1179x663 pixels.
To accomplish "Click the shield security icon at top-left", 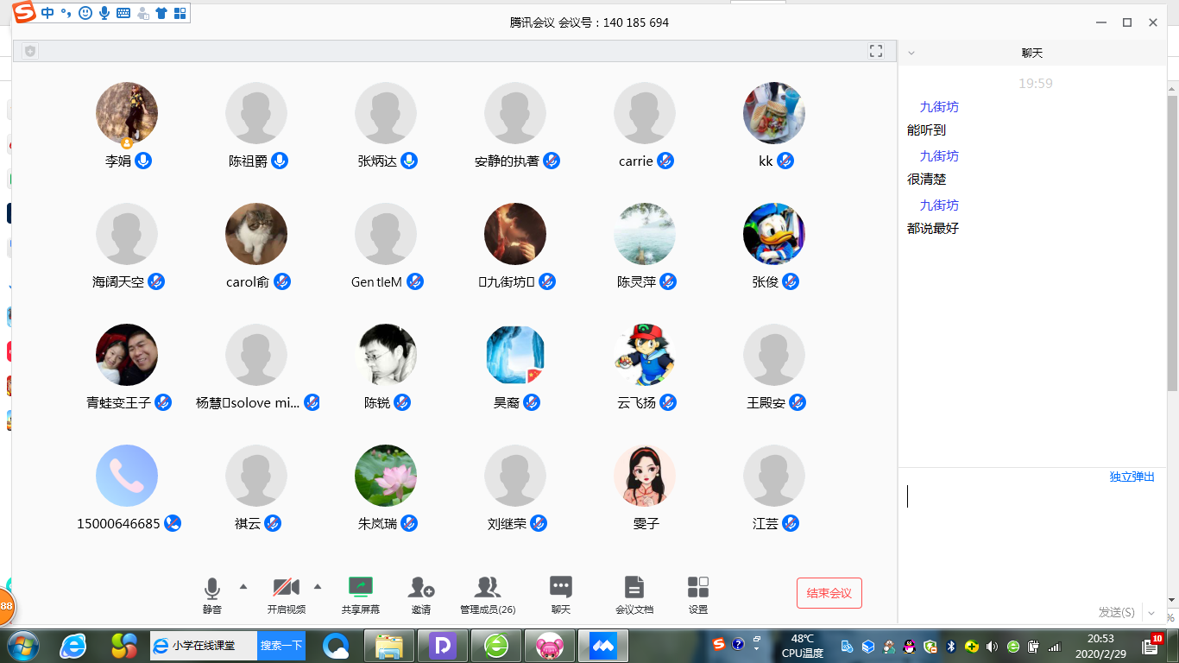I will click(31, 52).
